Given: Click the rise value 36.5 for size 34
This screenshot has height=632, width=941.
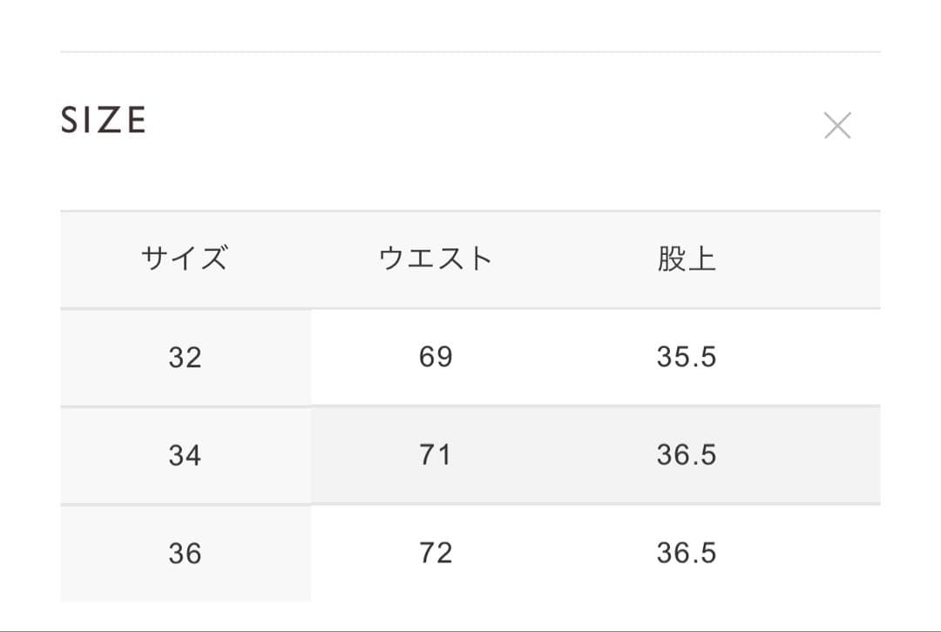Looking at the screenshot, I should [687, 454].
